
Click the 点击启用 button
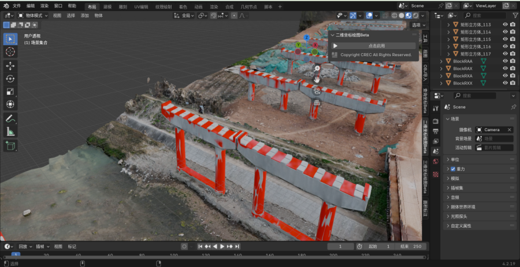coord(376,46)
